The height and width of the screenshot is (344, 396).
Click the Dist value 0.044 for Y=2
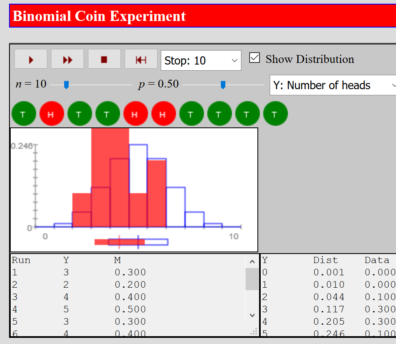tap(329, 297)
